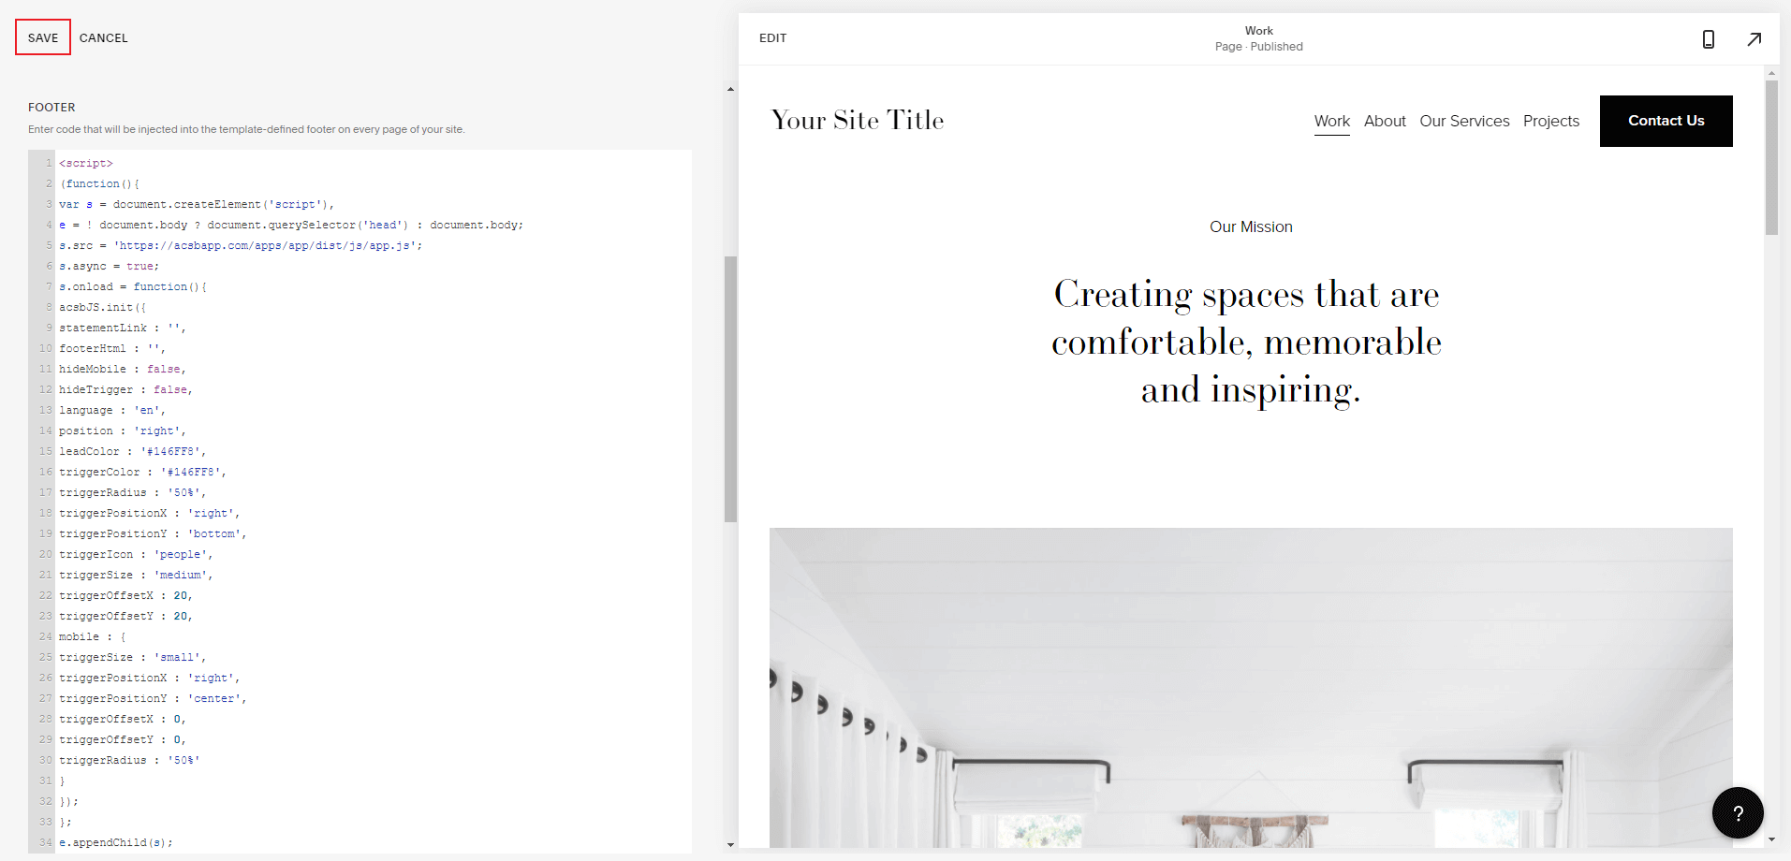1791x861 pixels.
Task: Click the triggerOffsetX : 20 line
Action: (x=126, y=595)
